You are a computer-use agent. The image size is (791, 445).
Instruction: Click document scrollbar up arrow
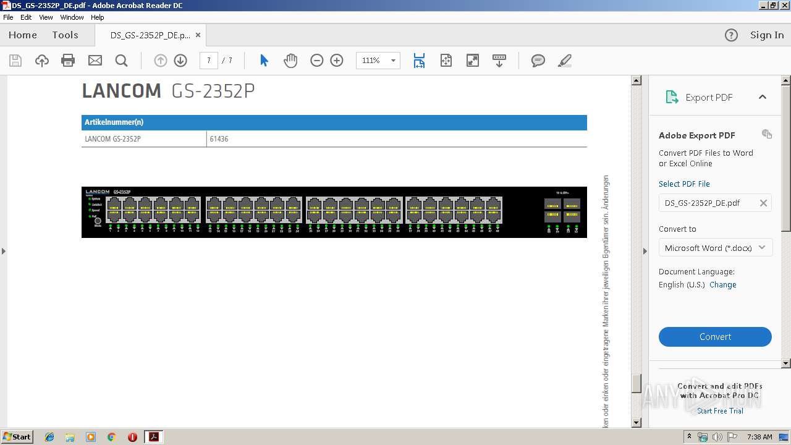click(637, 80)
